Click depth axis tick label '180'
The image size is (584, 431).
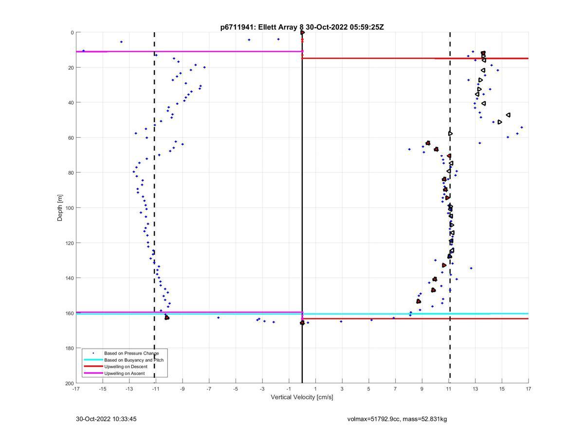pos(69,348)
